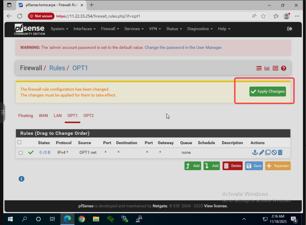Screen dimensions: 306x225
Task: Reload the browser page
Action: [x=20, y=16]
